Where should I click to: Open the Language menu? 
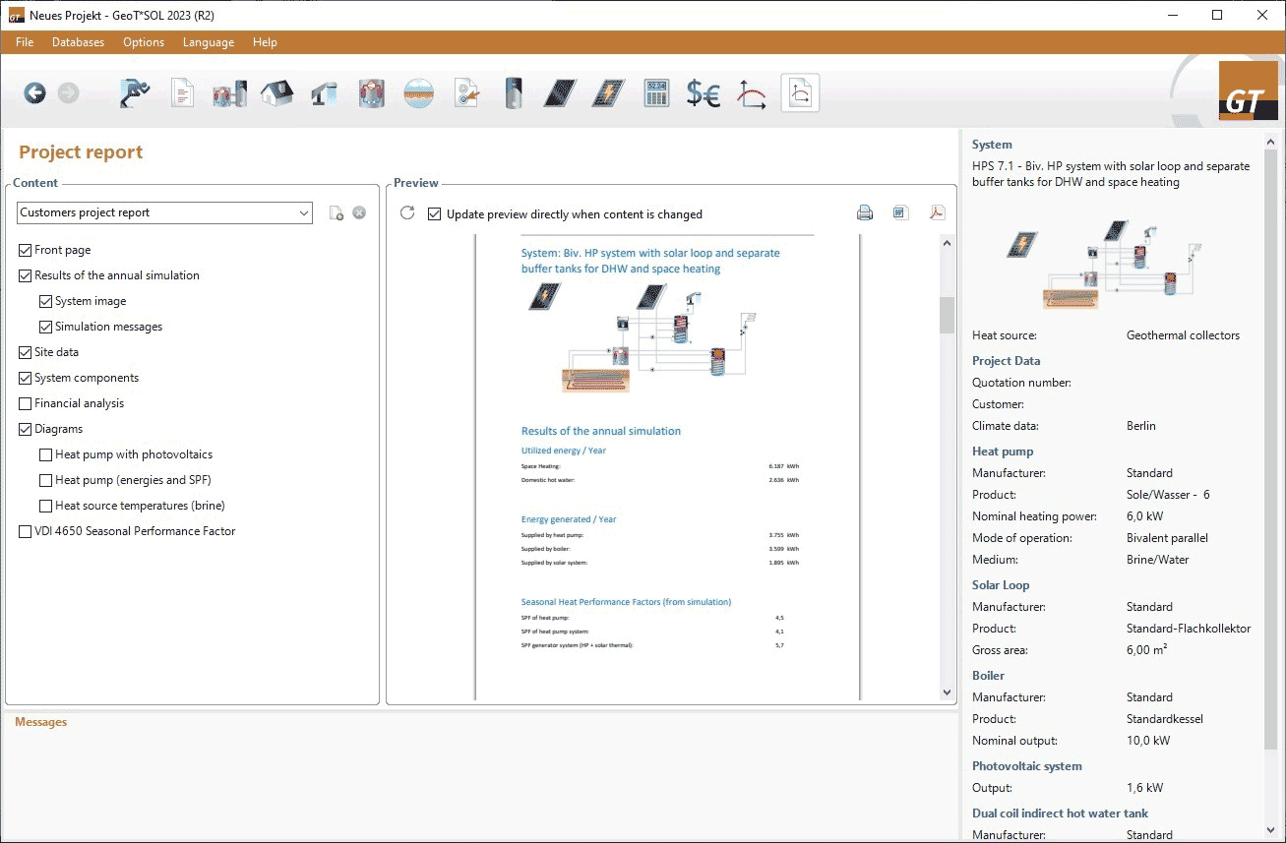tap(209, 42)
